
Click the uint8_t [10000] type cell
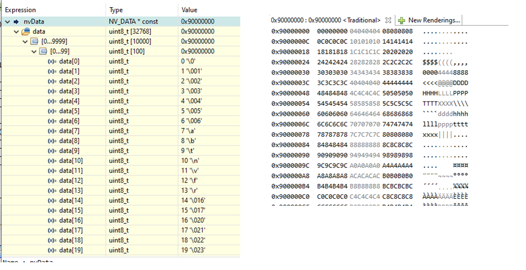(142, 42)
